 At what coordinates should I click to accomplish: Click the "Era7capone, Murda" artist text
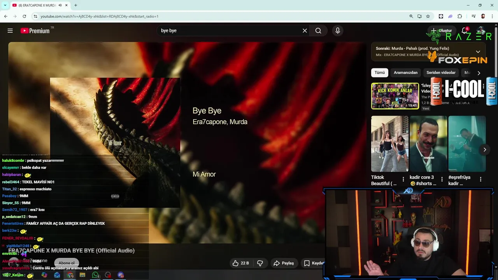coord(220,122)
